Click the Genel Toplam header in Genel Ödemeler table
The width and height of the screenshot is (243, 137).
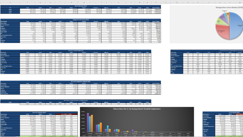pyautogui.click(x=156, y=8)
